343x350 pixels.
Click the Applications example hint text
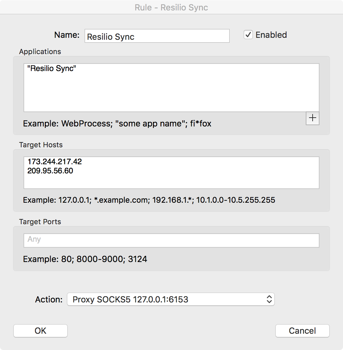coord(117,124)
